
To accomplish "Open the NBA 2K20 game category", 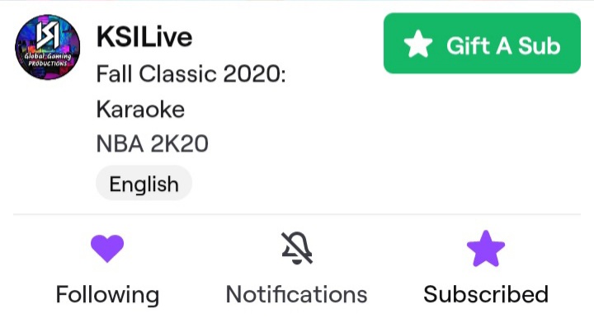I will 153,143.
